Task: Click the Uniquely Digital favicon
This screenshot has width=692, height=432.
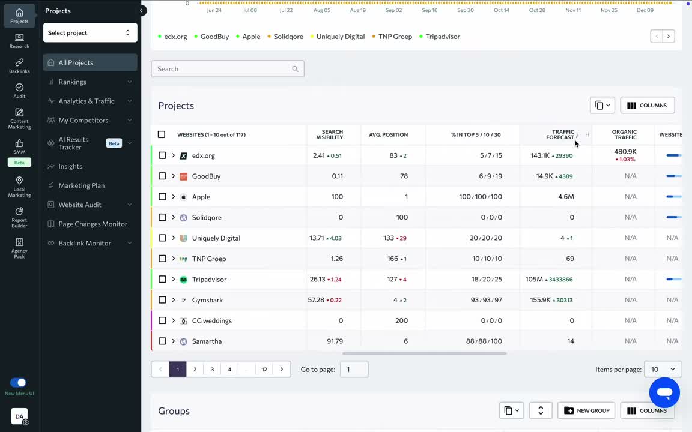Action: (x=184, y=238)
